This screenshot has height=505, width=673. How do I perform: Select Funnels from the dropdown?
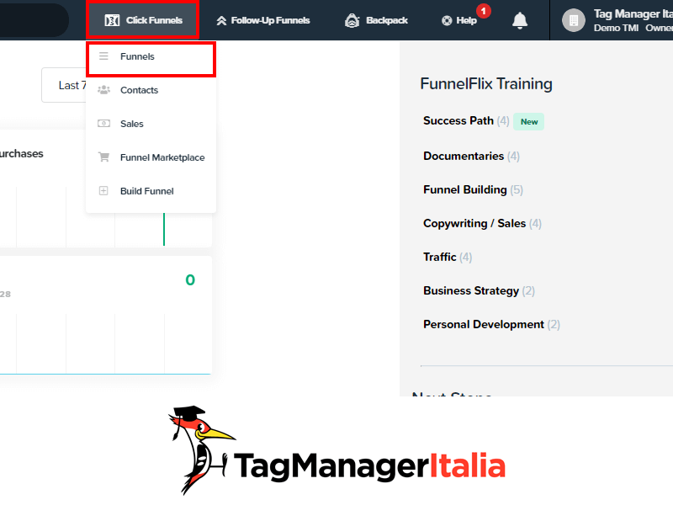[151, 56]
